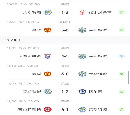Tap Manchester United crest in 5-2 match
Image resolution: width=130 pixels, height=115 pixels.
pos(48,30)
